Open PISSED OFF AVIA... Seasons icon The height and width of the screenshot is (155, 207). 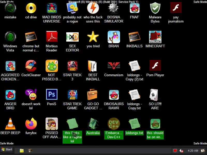click(x=52, y=124)
